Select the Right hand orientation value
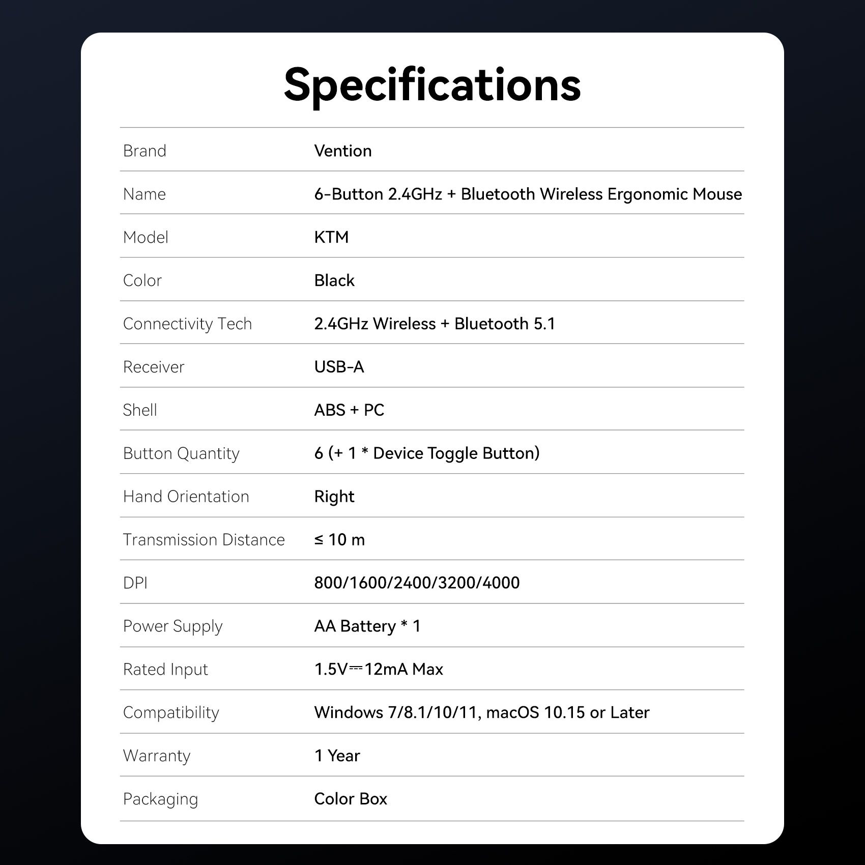The image size is (865, 865). click(x=334, y=497)
